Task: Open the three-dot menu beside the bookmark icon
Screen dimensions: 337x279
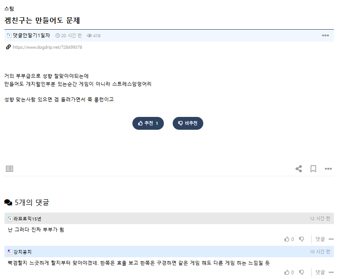Action: coord(328,169)
